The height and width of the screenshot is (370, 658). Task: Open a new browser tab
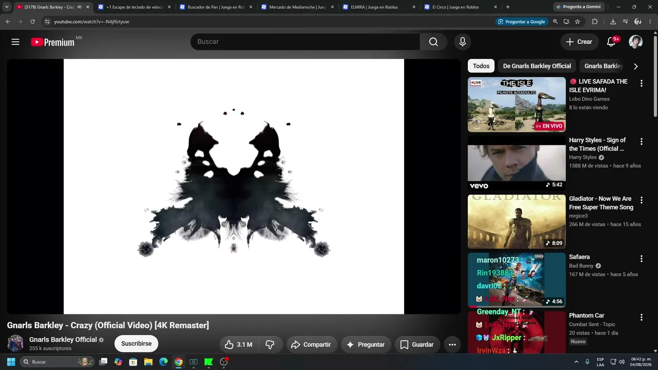[x=508, y=7]
